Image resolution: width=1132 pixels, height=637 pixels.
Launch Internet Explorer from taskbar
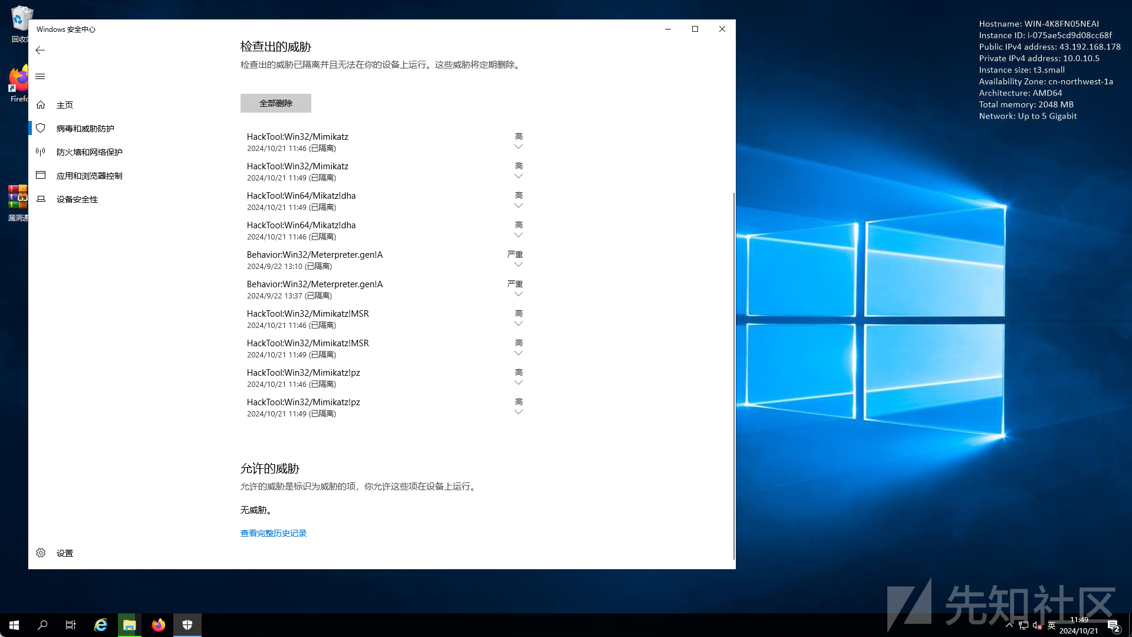click(101, 625)
